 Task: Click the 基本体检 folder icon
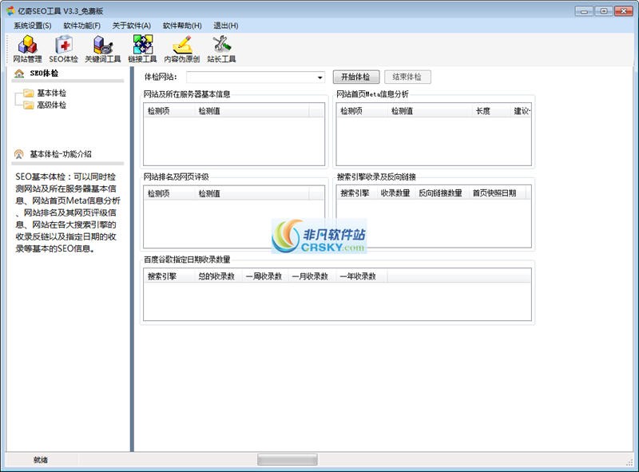click(x=29, y=93)
